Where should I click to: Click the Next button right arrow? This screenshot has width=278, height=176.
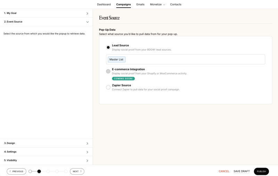coord(81,171)
